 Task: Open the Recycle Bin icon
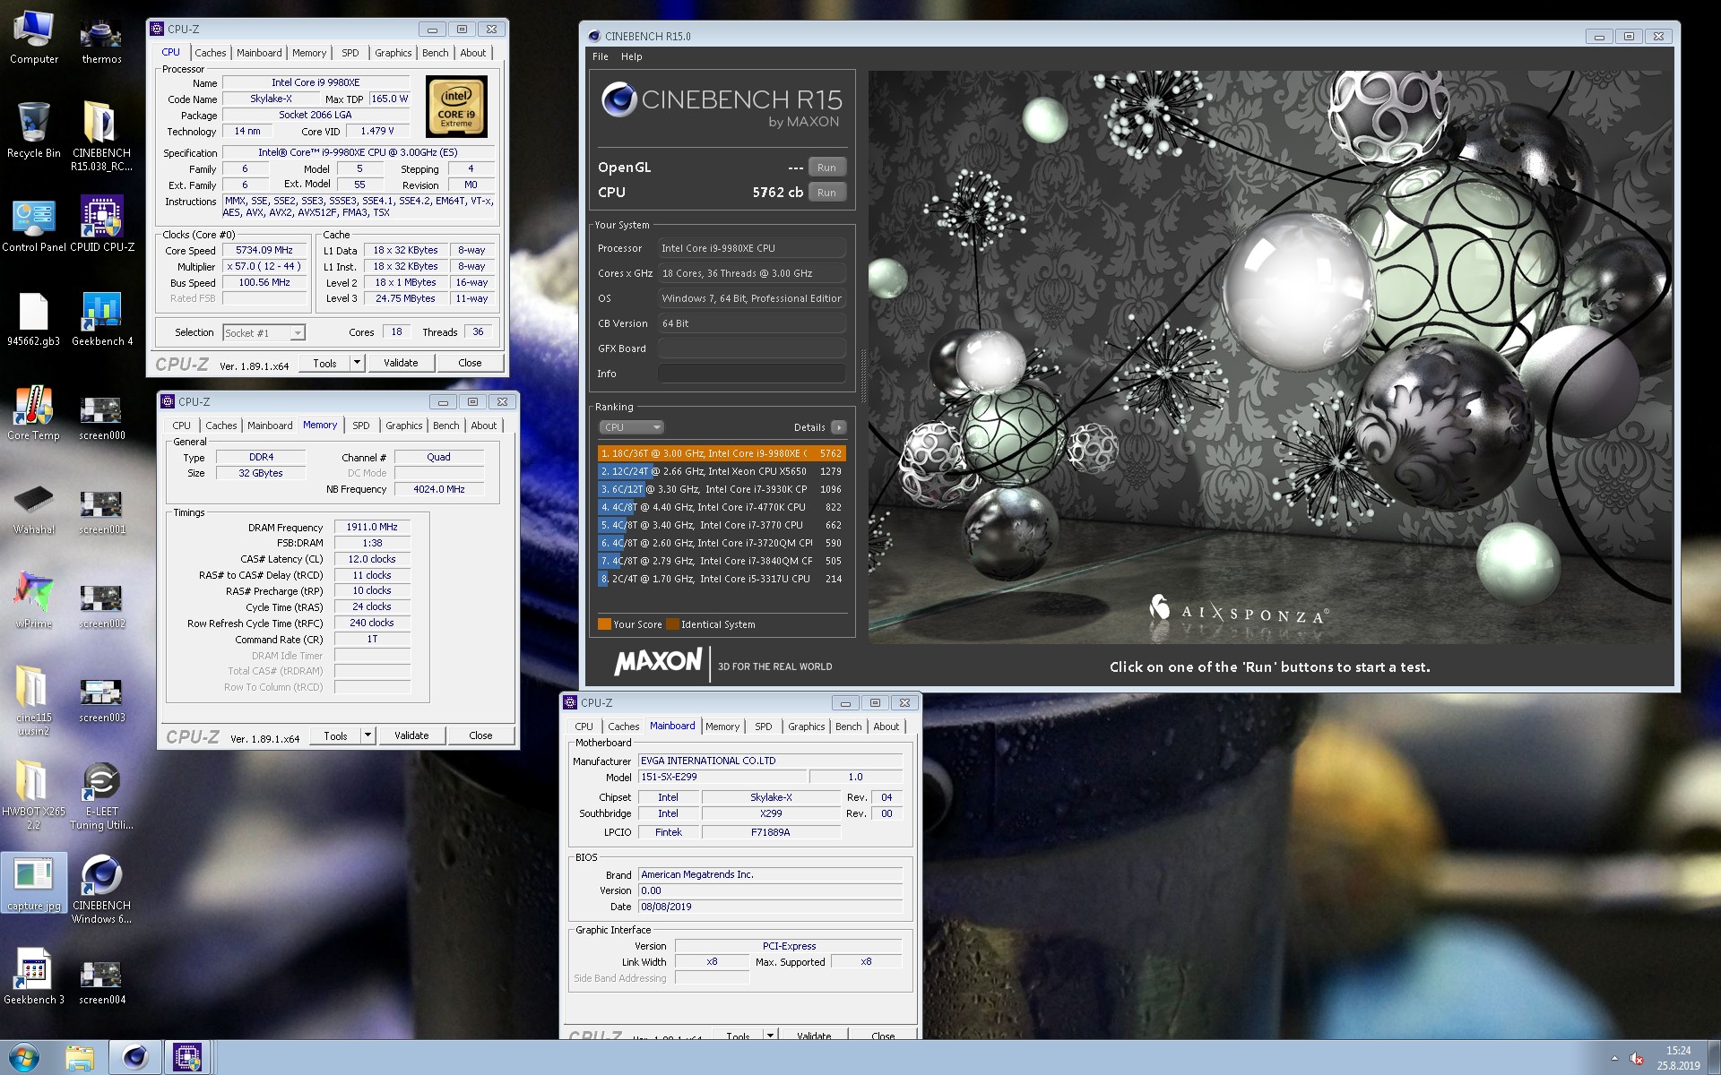[34, 130]
